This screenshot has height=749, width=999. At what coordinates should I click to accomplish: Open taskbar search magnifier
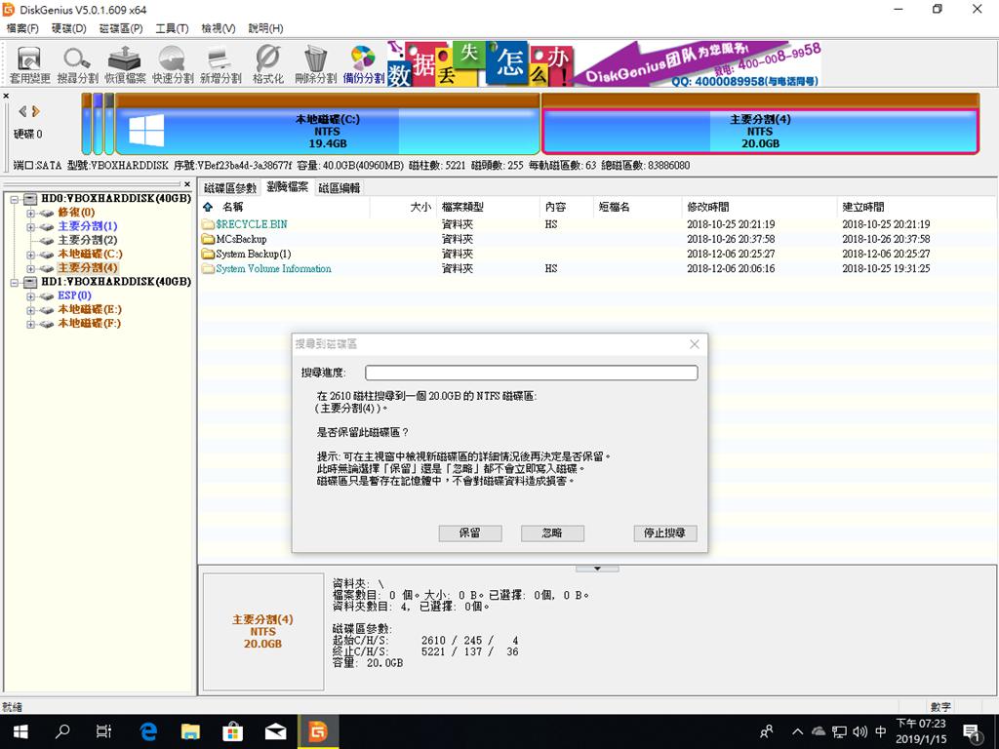[x=62, y=731]
